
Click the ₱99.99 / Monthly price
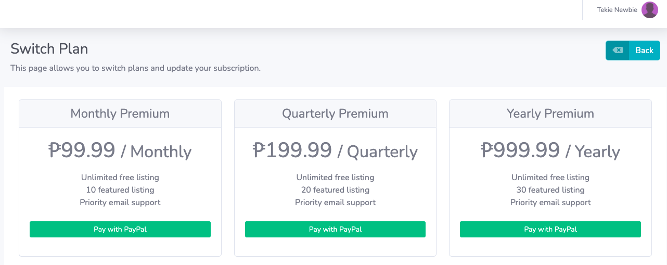[120, 151]
